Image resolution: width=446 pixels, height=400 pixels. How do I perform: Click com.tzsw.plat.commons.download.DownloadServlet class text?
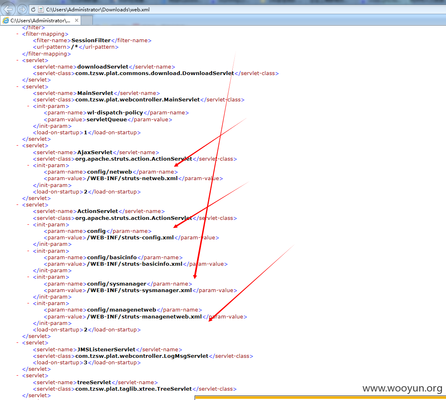click(x=155, y=73)
